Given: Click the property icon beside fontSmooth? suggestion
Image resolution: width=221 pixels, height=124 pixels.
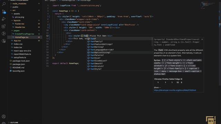Looking at the screenshot, I should [x=88, y=63].
